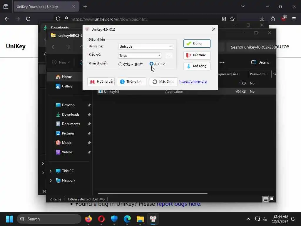Follow the report bugs here link
Image resolution: width=301 pixels, height=226 pixels.
pyautogui.click(x=178, y=204)
